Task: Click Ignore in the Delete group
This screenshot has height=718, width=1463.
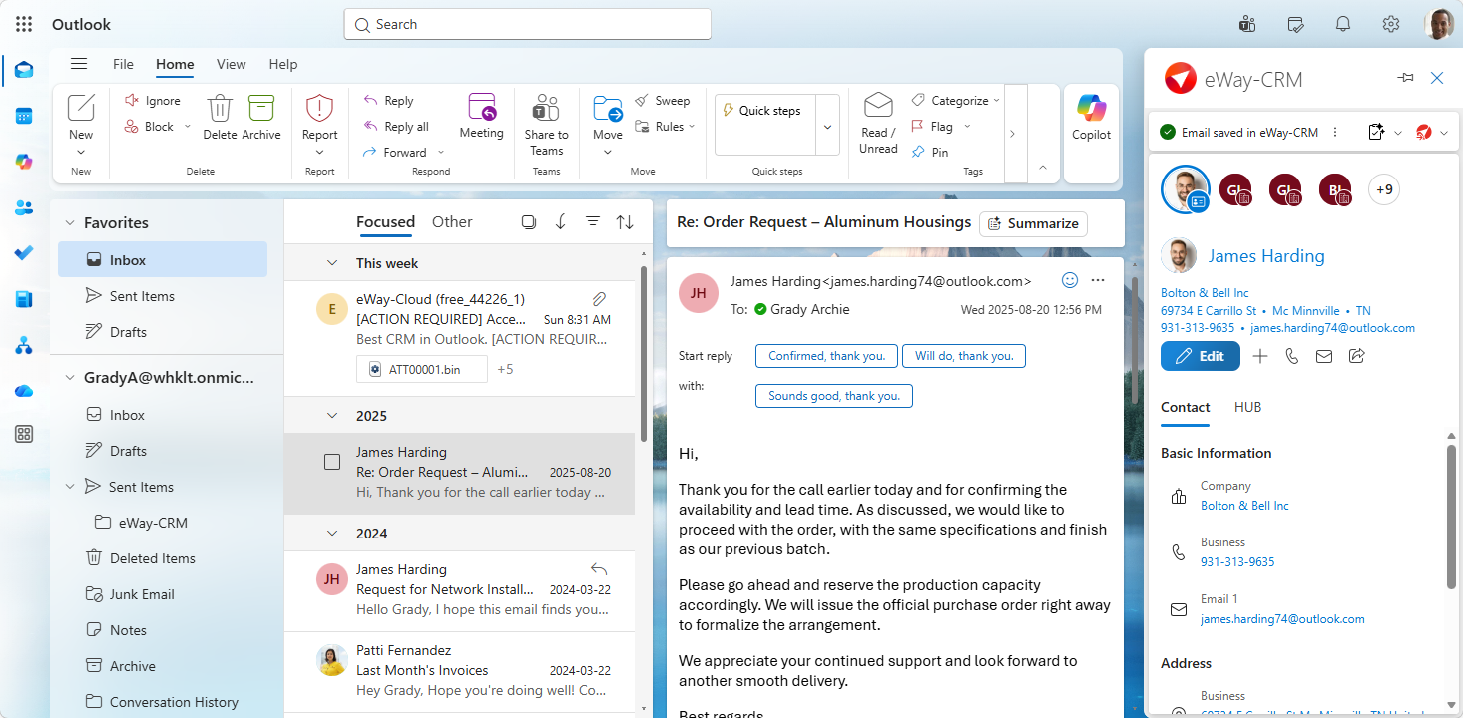Action: tap(153, 100)
